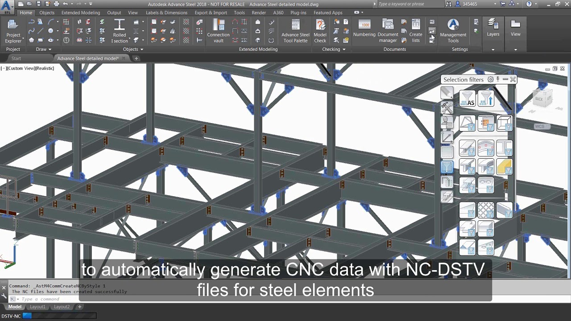Viewport: 571px width, 321px height.
Task: Select the Rolled I section tool
Action: click(119, 30)
